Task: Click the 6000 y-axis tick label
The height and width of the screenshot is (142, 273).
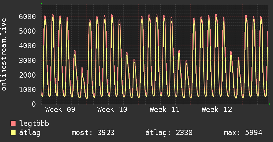Action: tap(27, 17)
